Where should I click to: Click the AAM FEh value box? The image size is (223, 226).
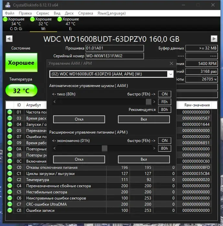(x=165, y=102)
